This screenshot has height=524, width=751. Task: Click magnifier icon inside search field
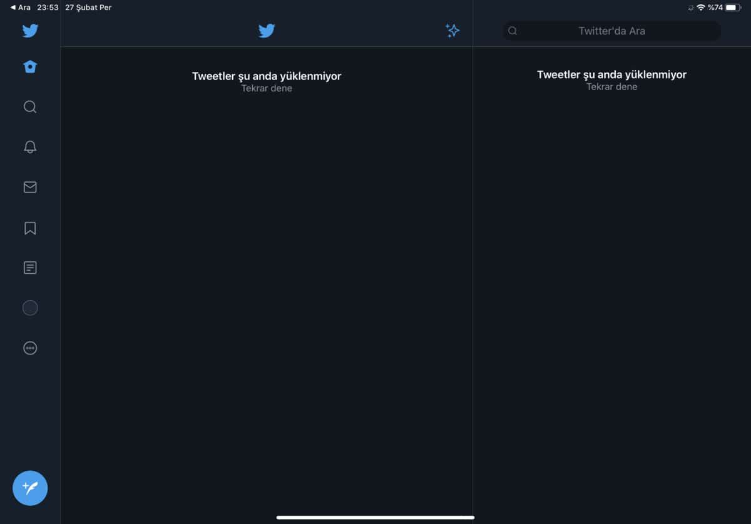pyautogui.click(x=513, y=31)
